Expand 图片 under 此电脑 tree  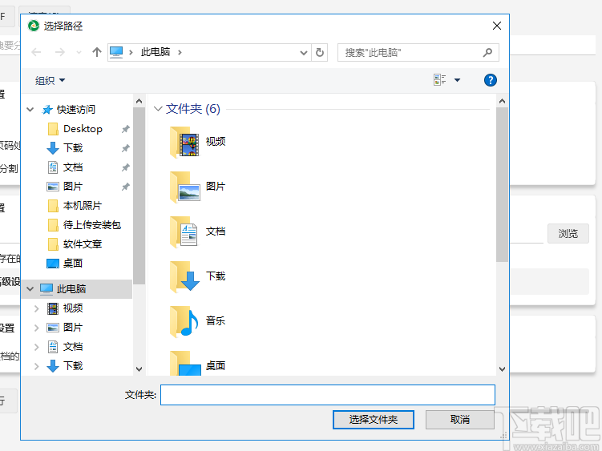37,328
